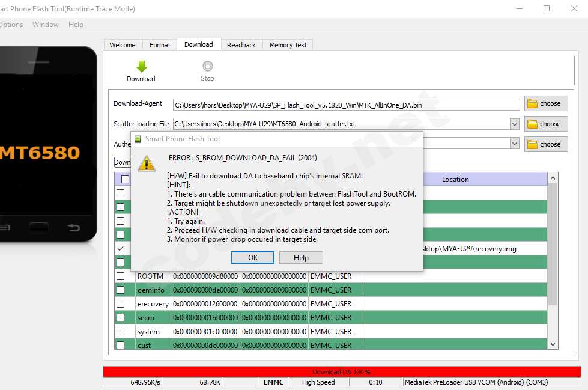The image size is (588, 390).
Task: Click the Stop icon in toolbar
Action: tap(207, 66)
